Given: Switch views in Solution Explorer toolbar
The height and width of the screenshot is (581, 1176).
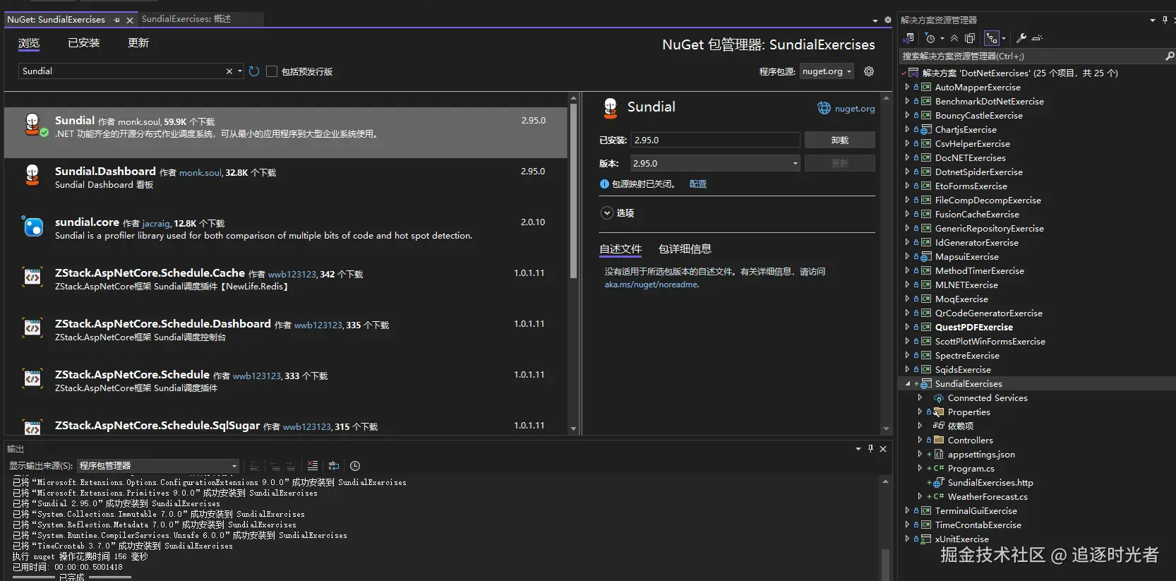Looking at the screenshot, I should [909, 38].
